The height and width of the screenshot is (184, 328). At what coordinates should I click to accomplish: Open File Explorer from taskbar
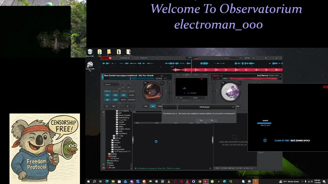click(x=113, y=181)
